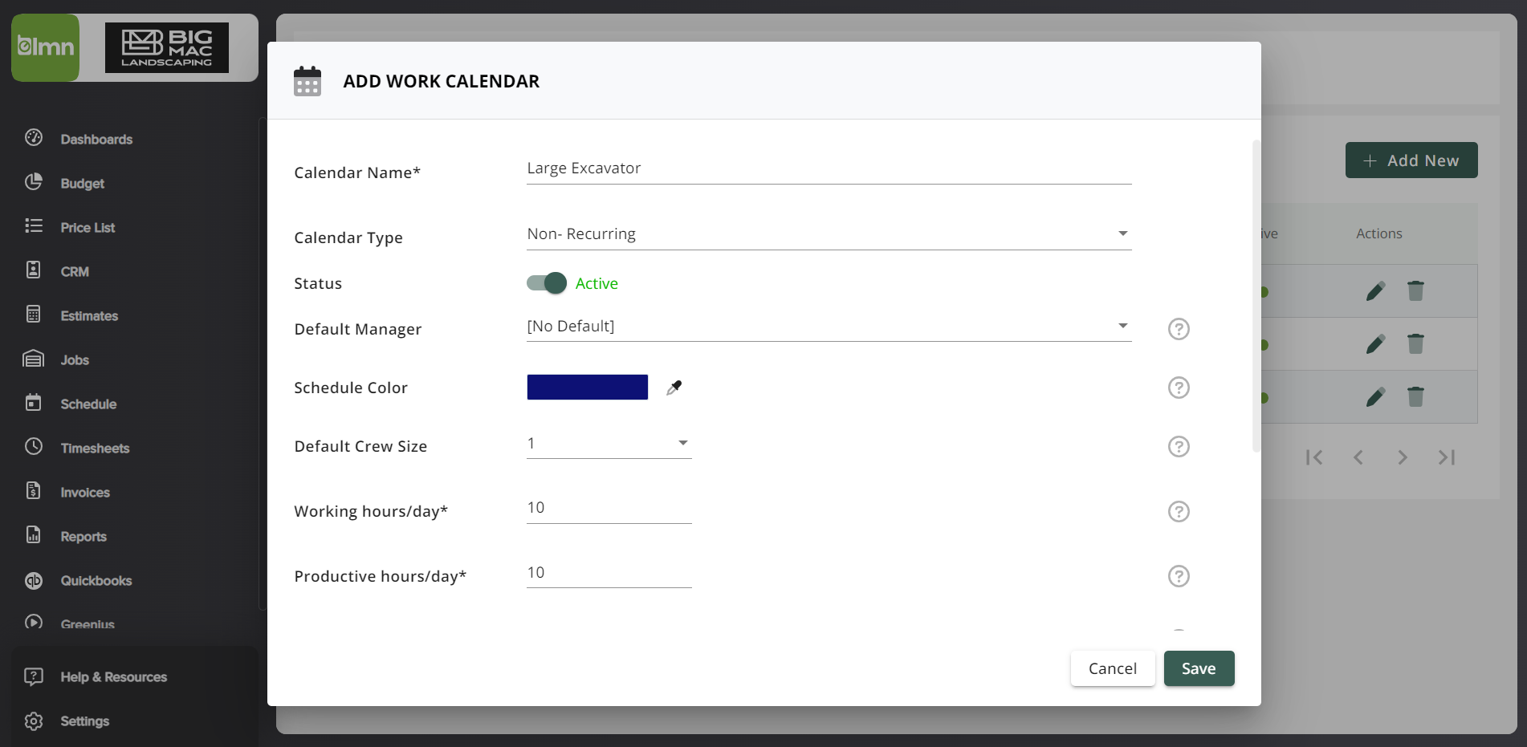Click help icon for Schedule Color

(x=1179, y=388)
